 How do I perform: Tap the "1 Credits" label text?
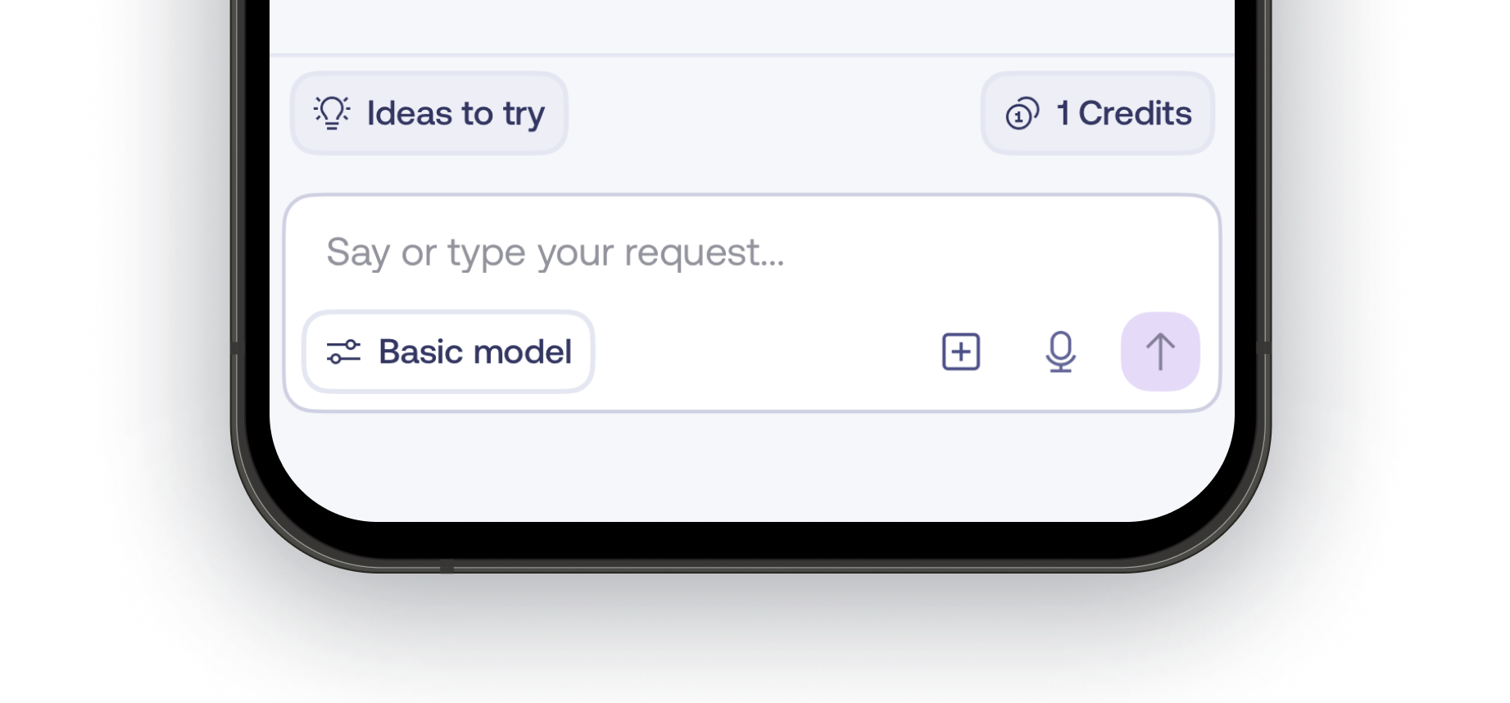1124,114
